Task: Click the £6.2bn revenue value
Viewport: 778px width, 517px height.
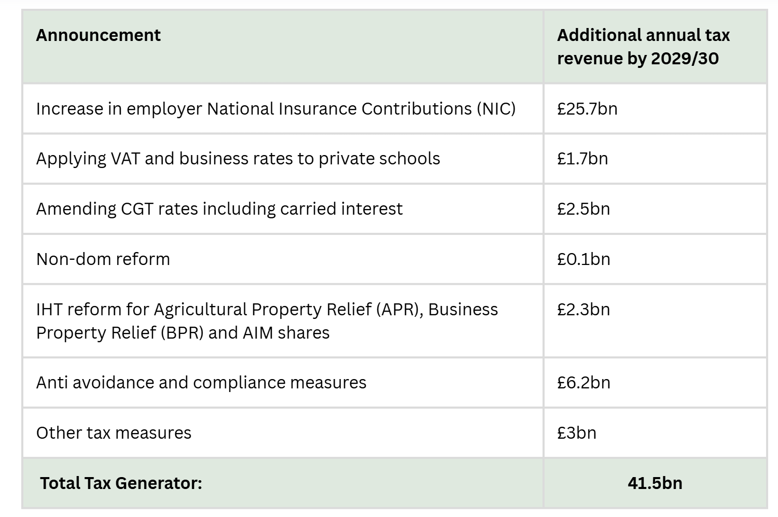Action: pyautogui.click(x=584, y=383)
